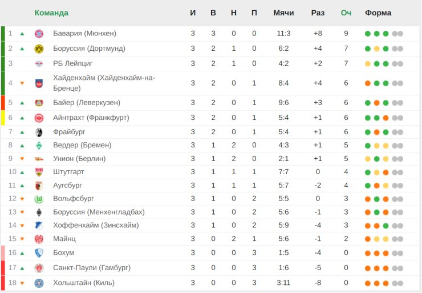Click the Форма column header
Image resolution: width=422 pixels, height=293 pixels.
378,13
